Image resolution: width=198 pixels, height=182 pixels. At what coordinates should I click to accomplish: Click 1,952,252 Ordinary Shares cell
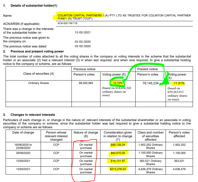click(x=150, y=146)
